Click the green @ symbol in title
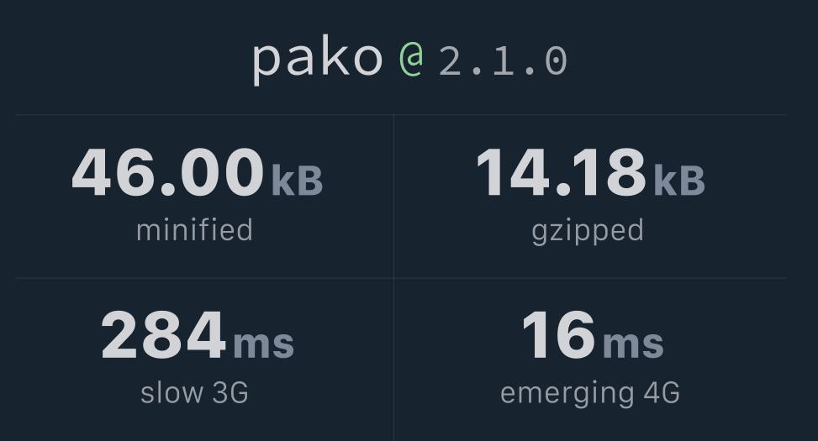 411,59
